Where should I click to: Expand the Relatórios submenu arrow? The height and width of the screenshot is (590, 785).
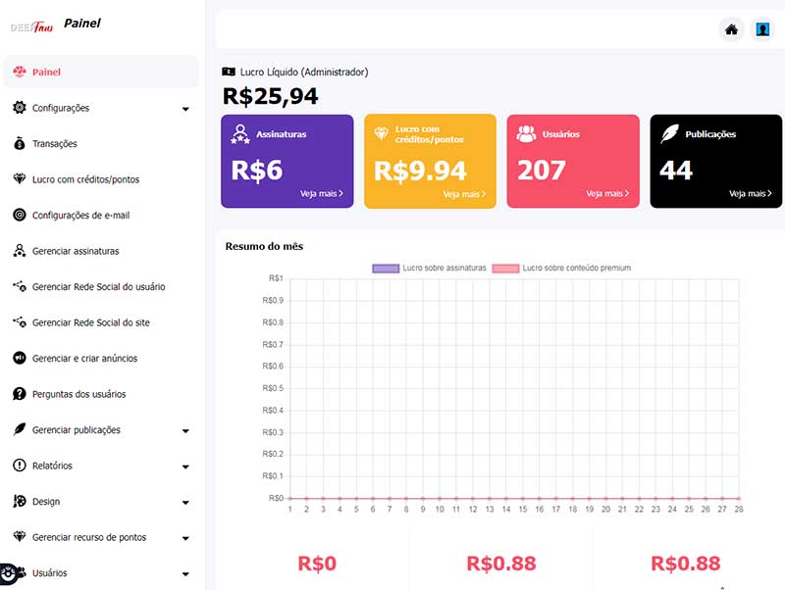185,467
